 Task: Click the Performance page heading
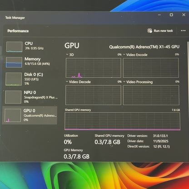pos(18,31)
